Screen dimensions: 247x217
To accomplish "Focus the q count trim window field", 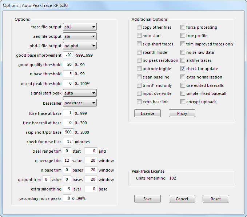I will point(91,179).
